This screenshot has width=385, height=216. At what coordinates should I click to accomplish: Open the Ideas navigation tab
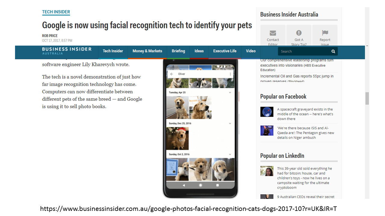[x=199, y=51]
